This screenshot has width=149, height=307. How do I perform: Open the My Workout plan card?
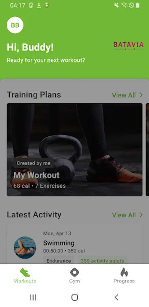74,150
